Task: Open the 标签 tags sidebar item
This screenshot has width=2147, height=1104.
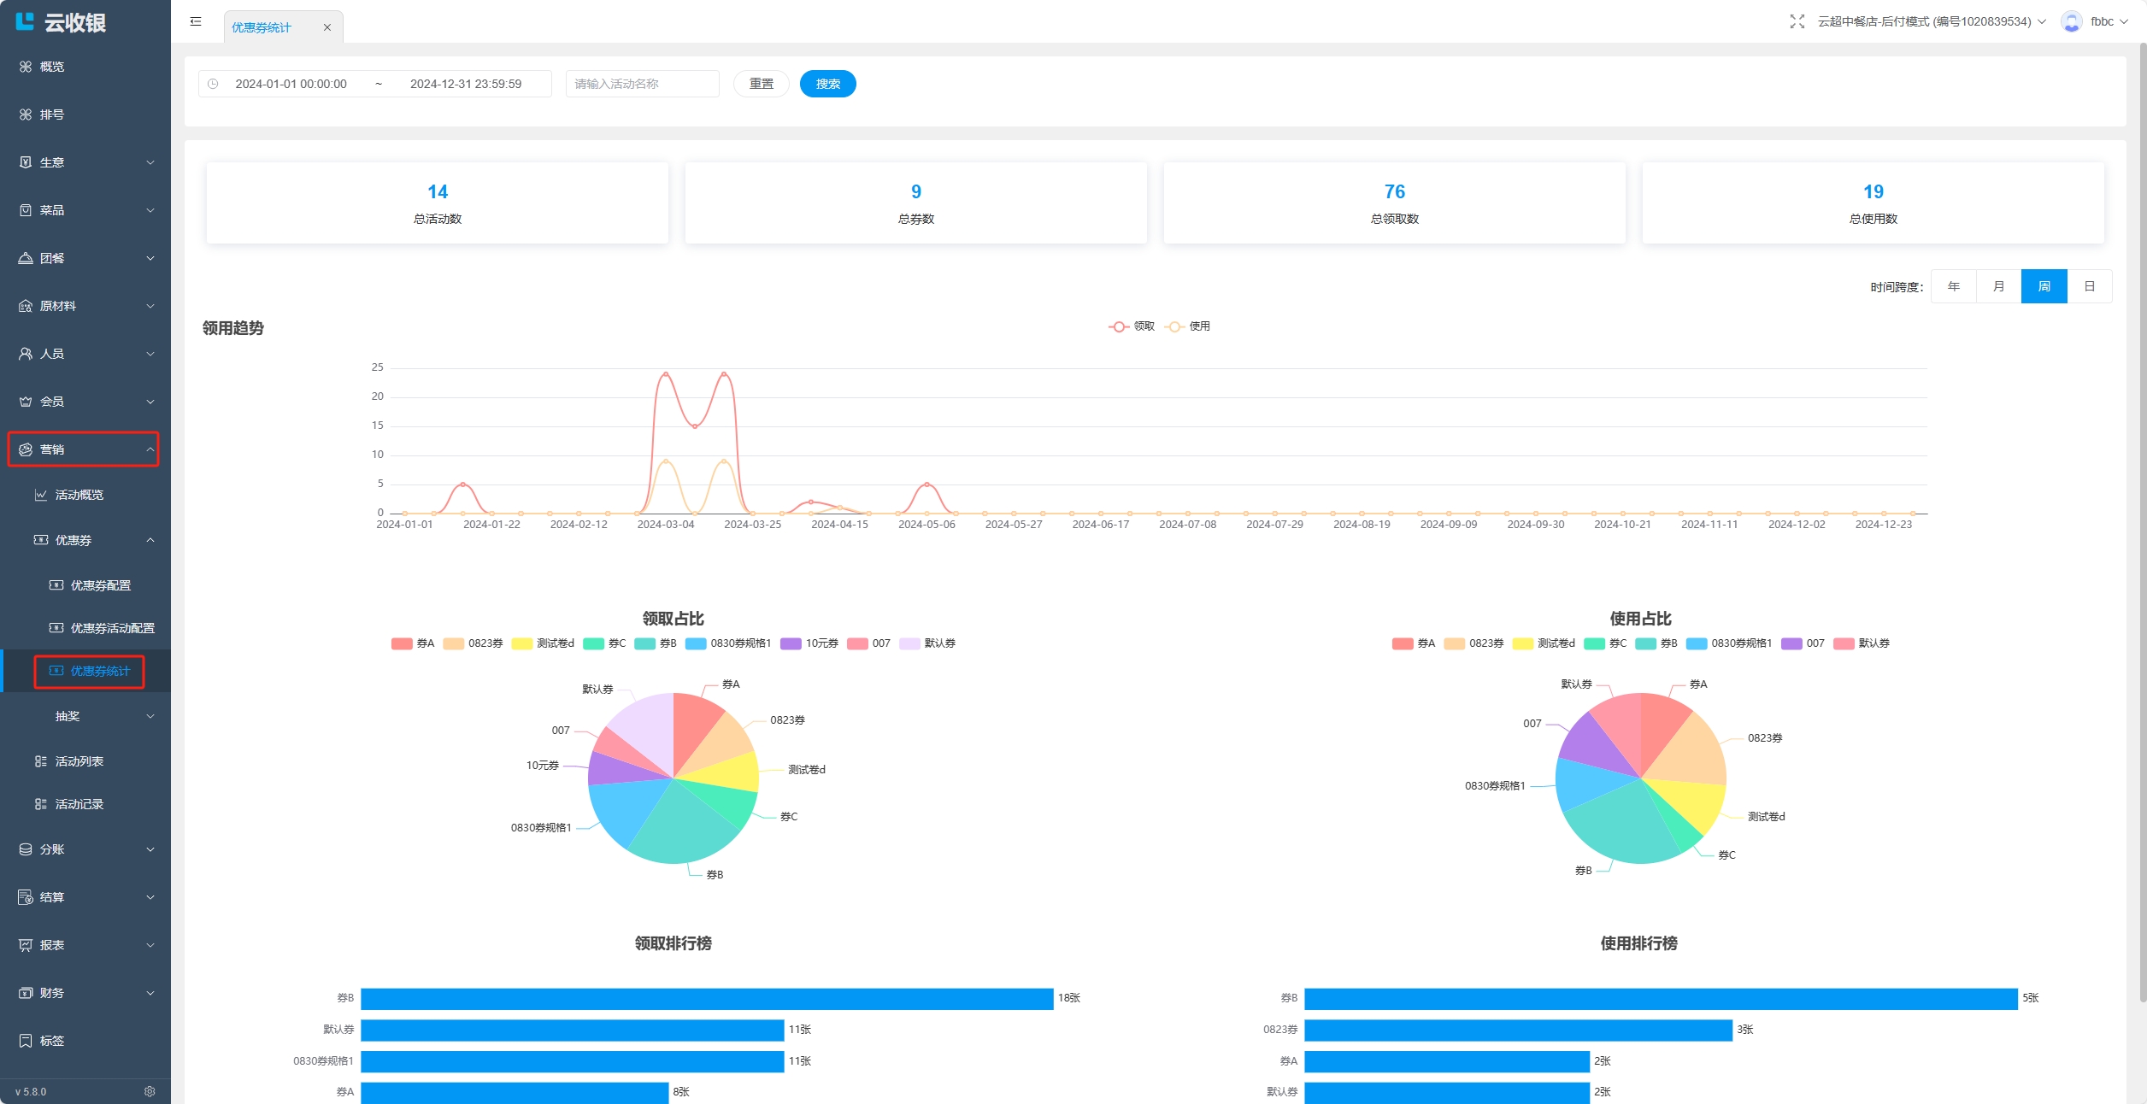Action: 51,1041
